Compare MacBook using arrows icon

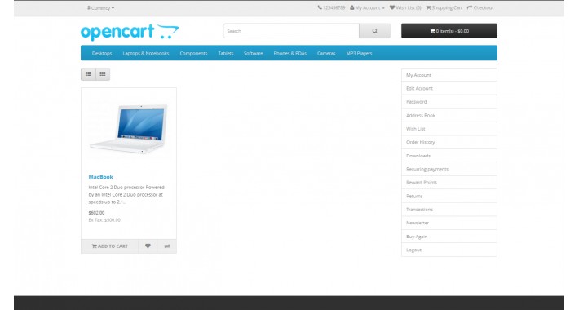[x=167, y=246]
